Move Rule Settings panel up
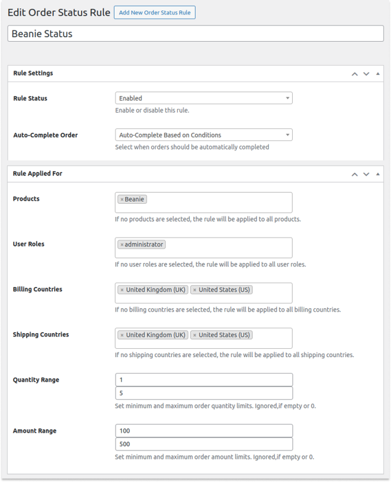 tap(354, 74)
